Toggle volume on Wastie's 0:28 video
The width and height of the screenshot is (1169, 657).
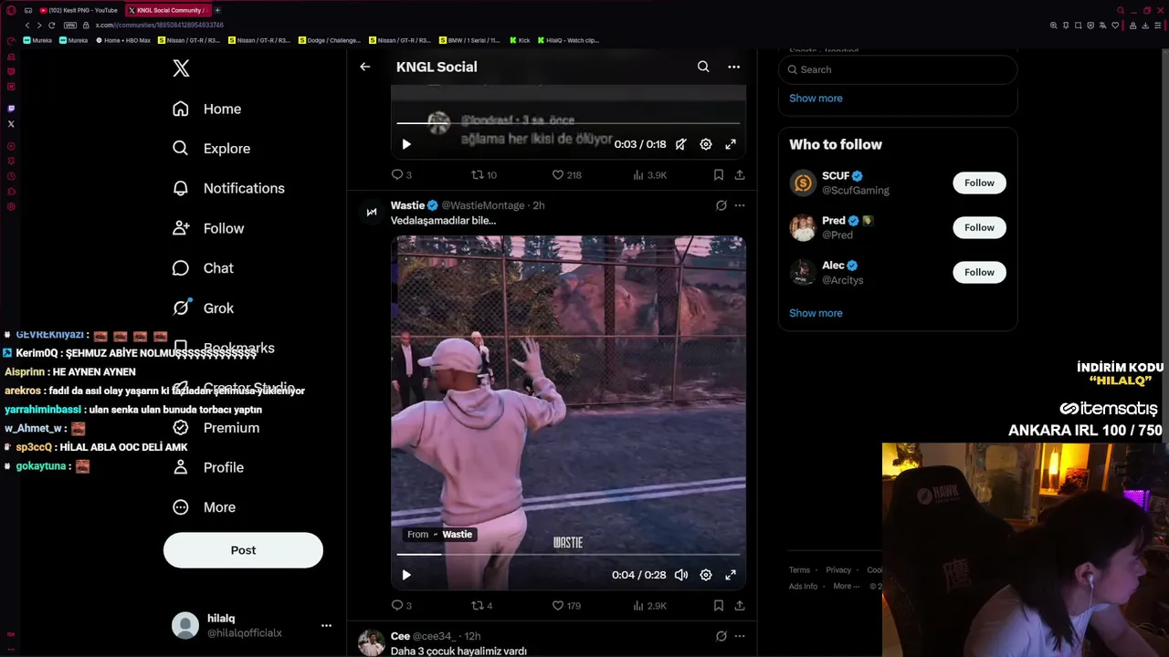coord(681,575)
